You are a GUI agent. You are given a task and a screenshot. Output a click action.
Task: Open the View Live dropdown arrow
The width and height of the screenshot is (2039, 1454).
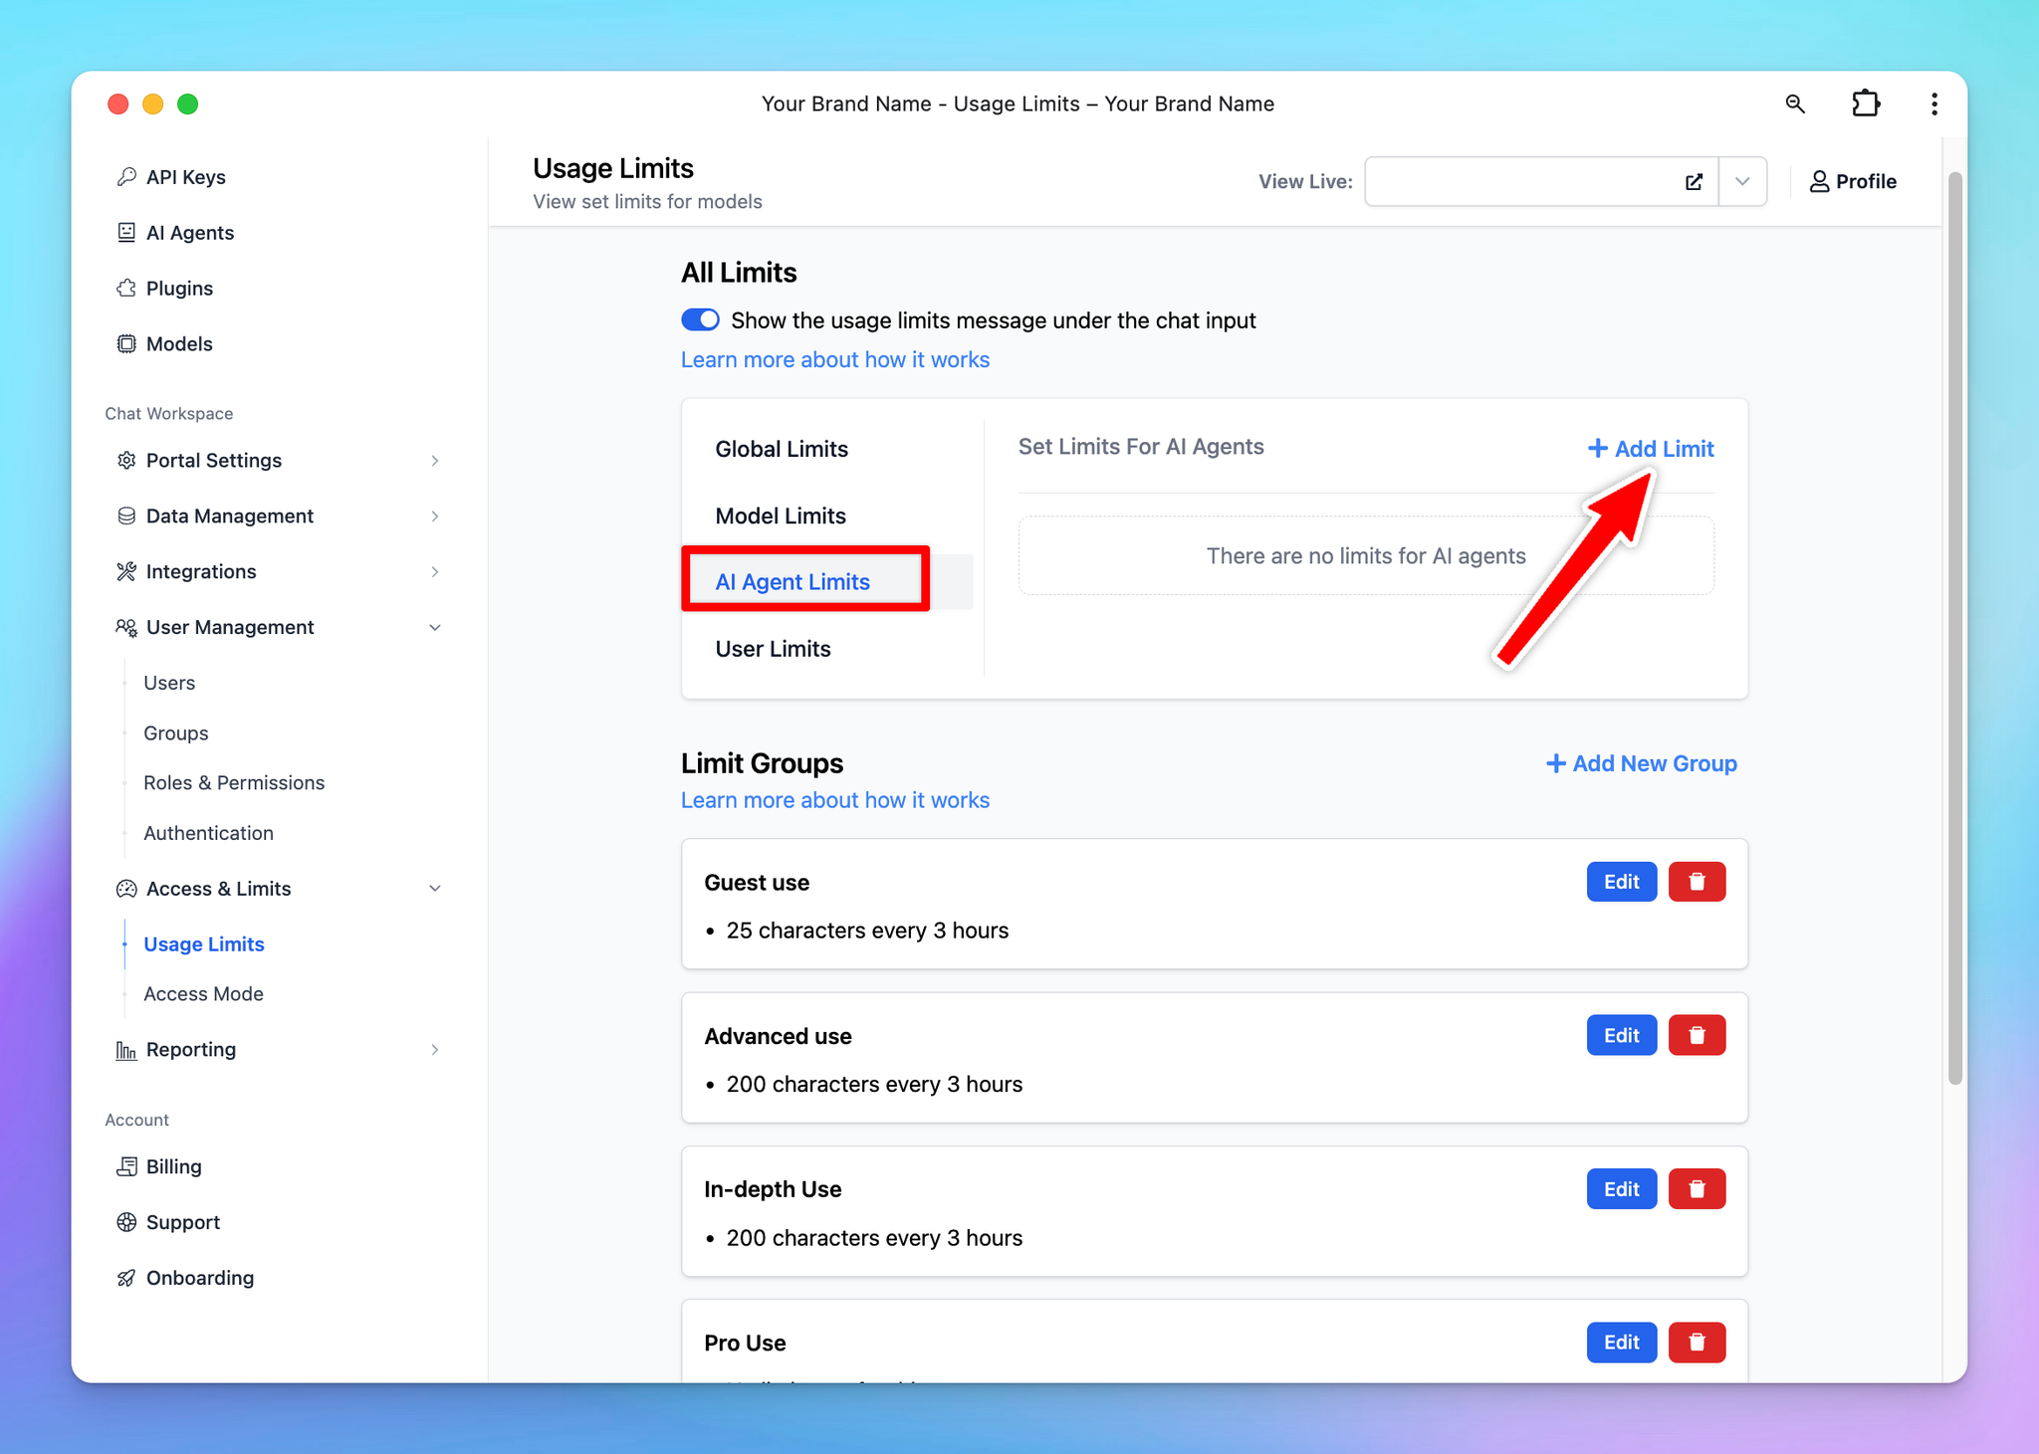click(x=1742, y=182)
